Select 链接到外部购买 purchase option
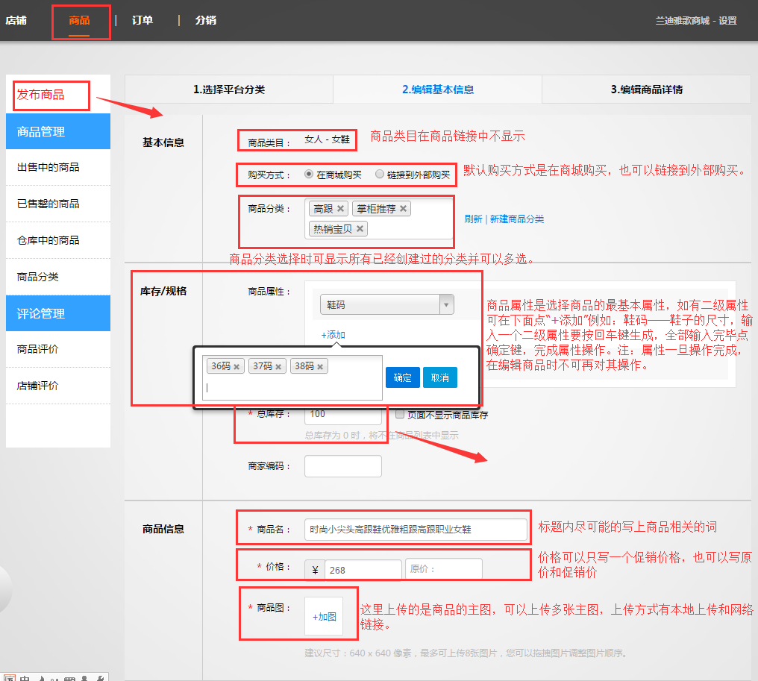This screenshot has height=681, width=758. point(380,175)
